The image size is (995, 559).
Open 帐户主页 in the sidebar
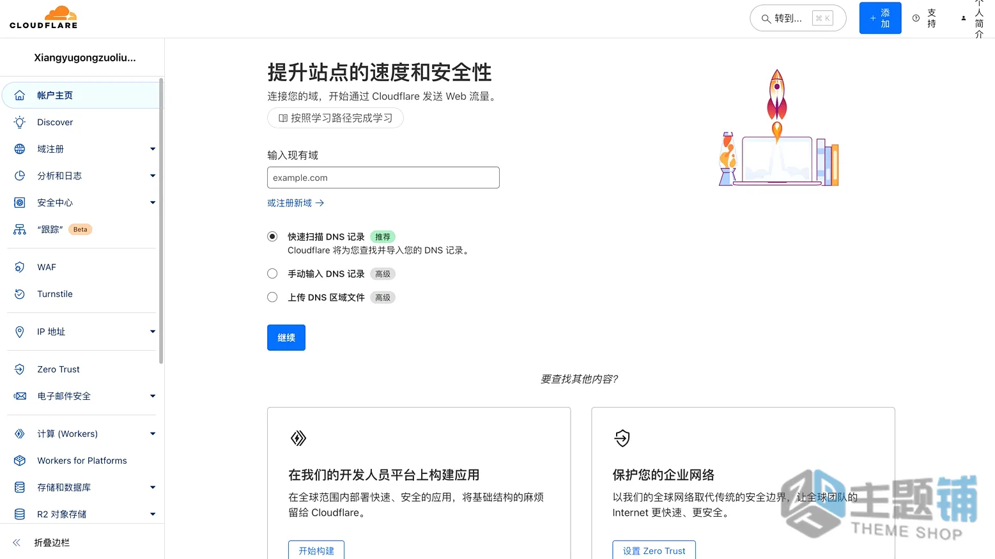point(81,95)
